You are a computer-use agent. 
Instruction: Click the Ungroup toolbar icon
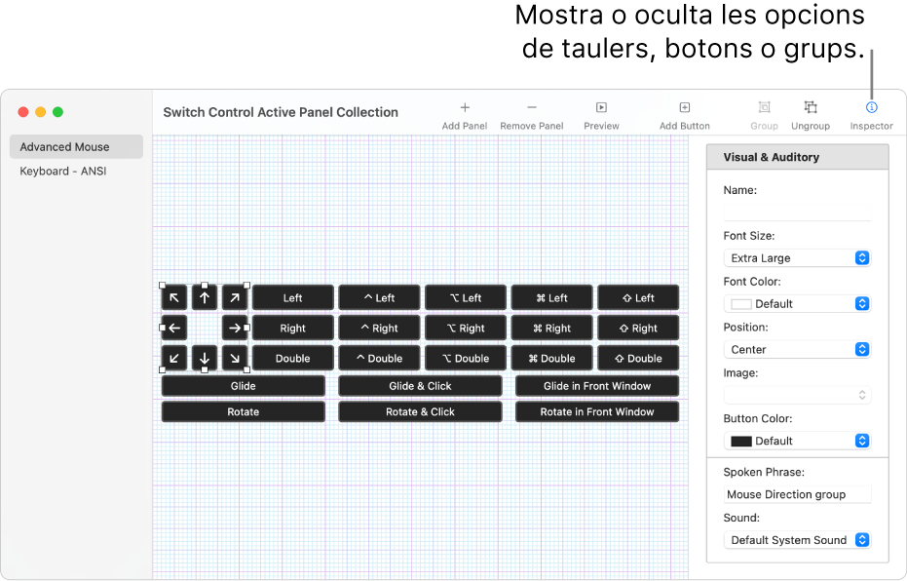pyautogui.click(x=811, y=107)
